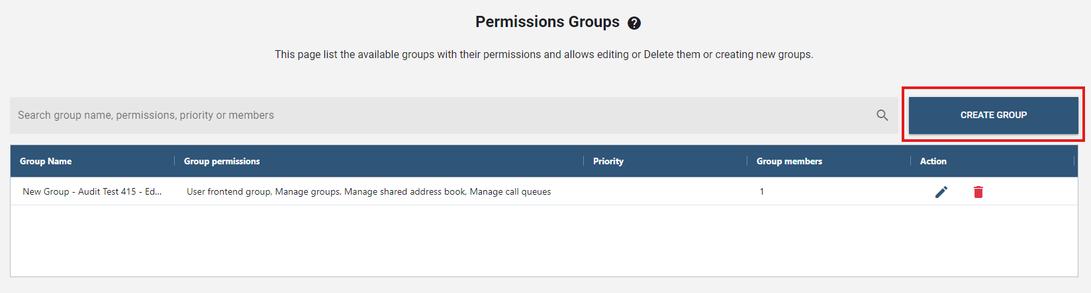1091x293 pixels.
Task: Click divider between Group Name and permissions headers
Action: coord(175,161)
